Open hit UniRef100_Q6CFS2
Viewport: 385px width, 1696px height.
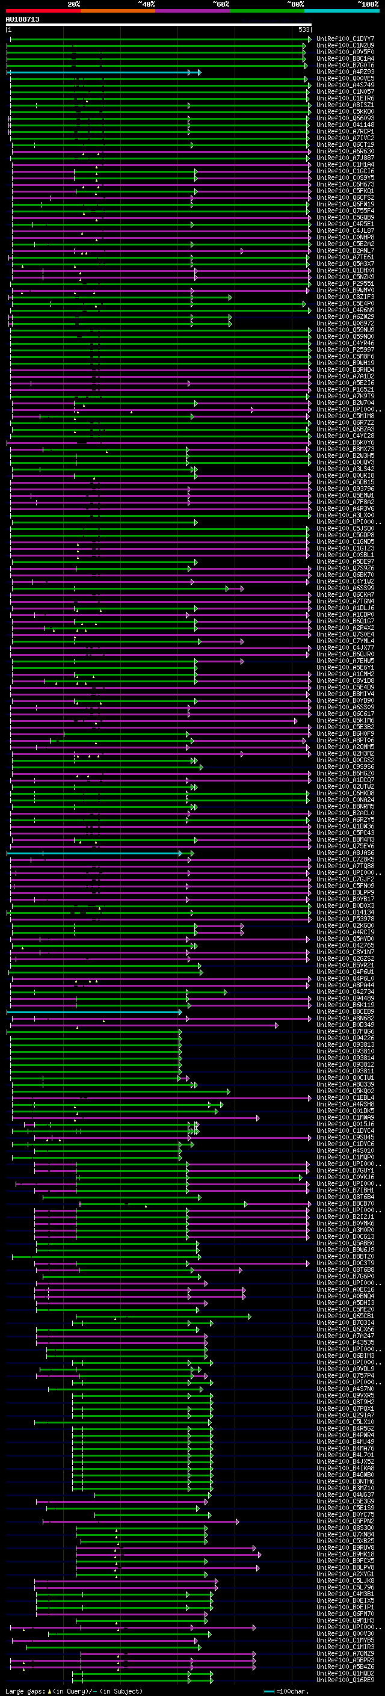click(345, 197)
